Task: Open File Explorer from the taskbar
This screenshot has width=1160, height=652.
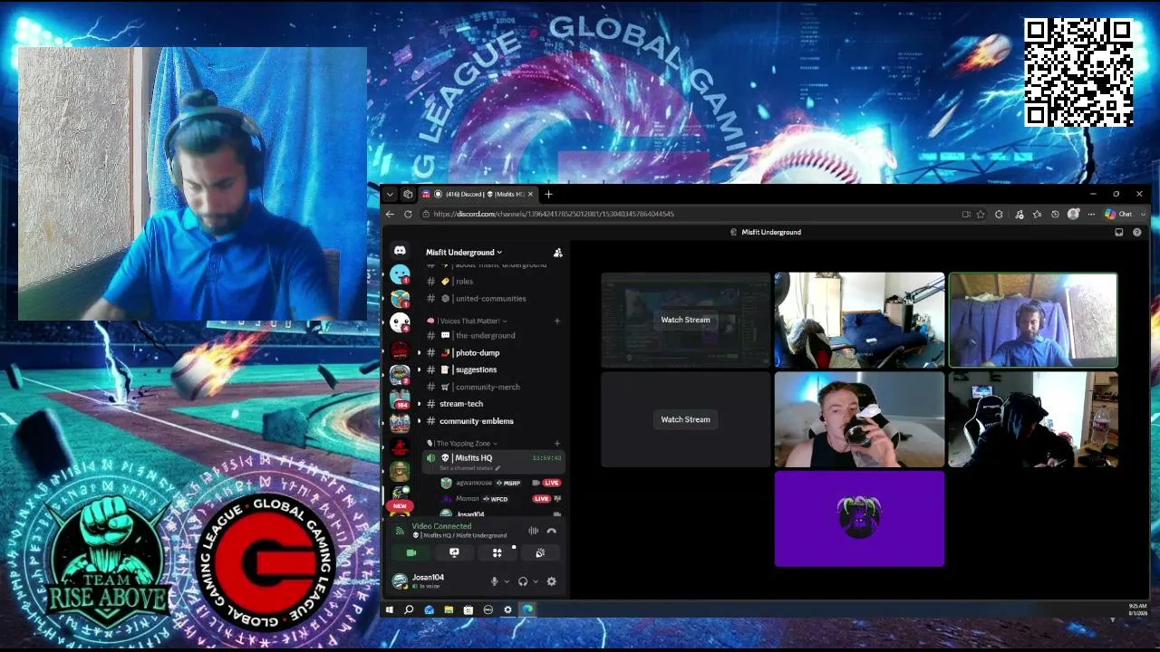Action: tap(449, 610)
